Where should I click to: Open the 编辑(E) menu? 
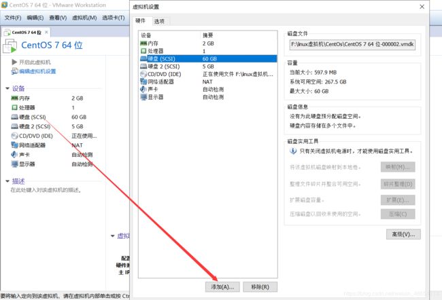tap(35, 18)
